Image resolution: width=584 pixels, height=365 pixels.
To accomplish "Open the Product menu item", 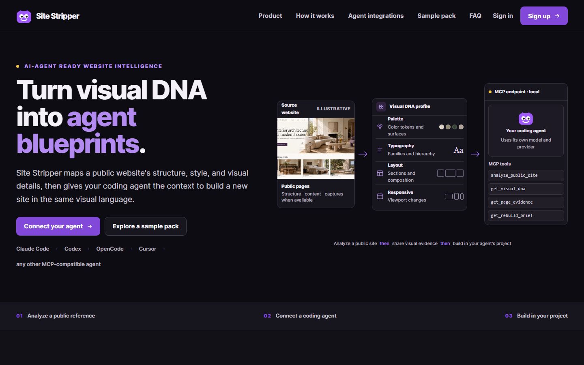I will tap(270, 16).
